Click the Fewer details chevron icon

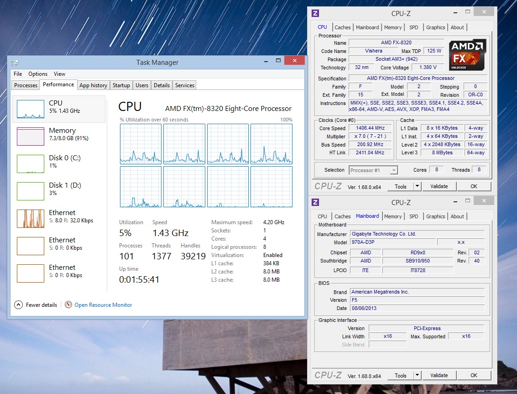point(18,305)
